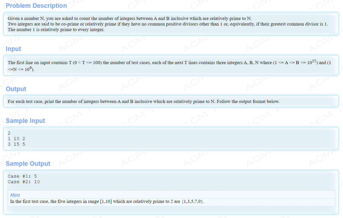The image size is (343, 218).
Task: Click the sample input line "3 15 5"
Action: (16, 144)
